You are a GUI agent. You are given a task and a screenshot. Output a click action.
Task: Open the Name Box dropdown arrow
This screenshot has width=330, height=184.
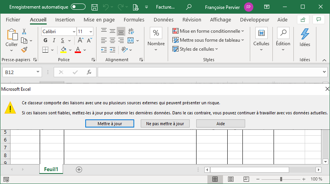(x=38, y=72)
